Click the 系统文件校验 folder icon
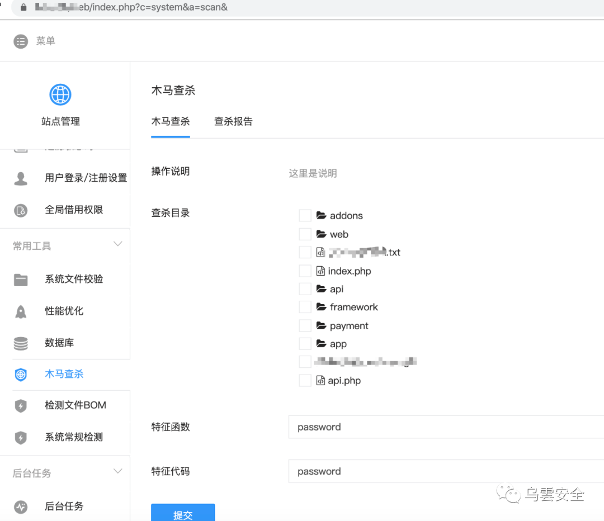604x521 pixels. (21, 279)
